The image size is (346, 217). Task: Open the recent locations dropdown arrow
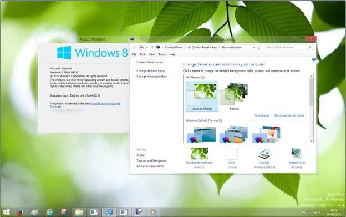(147, 48)
